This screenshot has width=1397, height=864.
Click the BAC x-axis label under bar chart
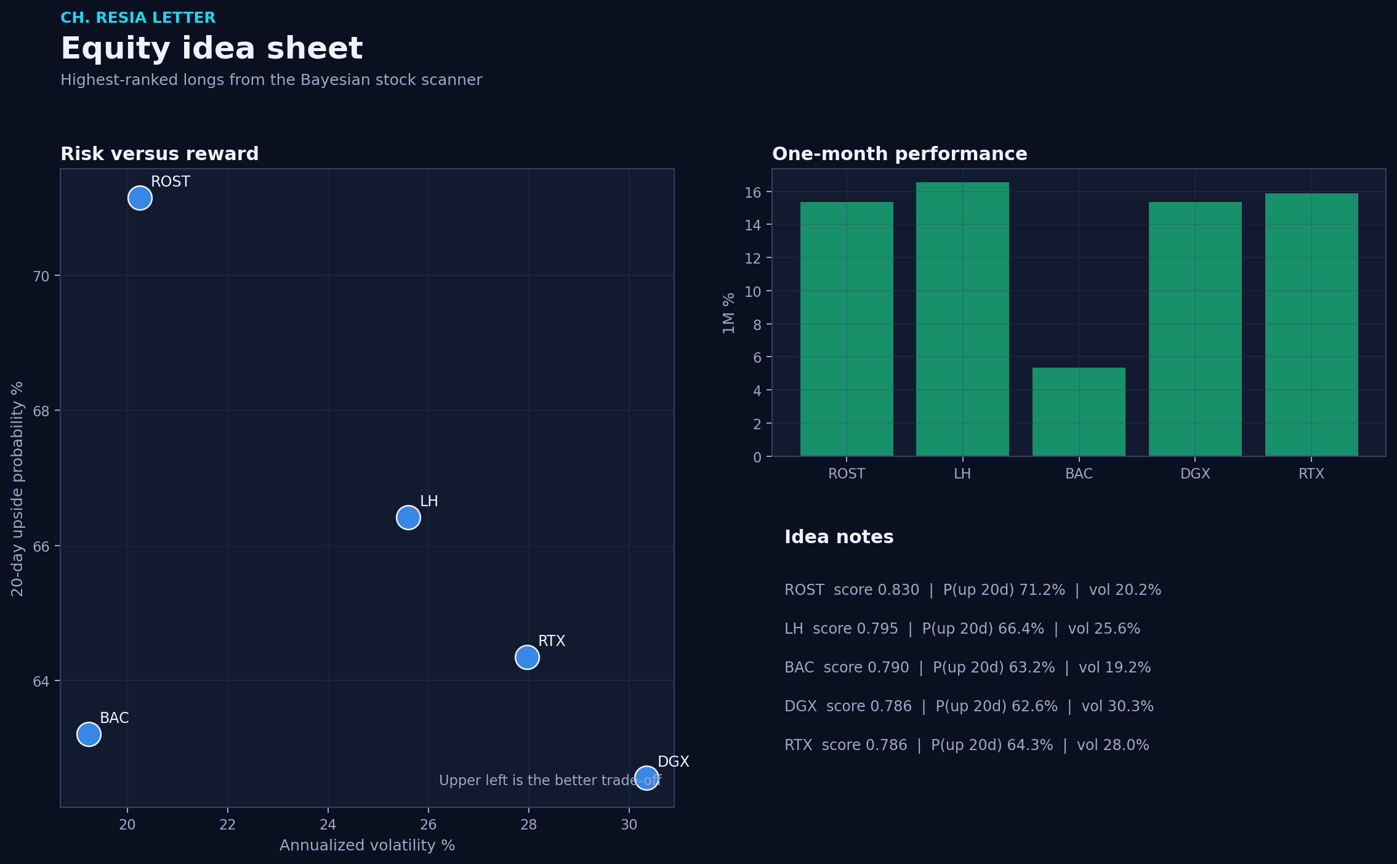1079,474
